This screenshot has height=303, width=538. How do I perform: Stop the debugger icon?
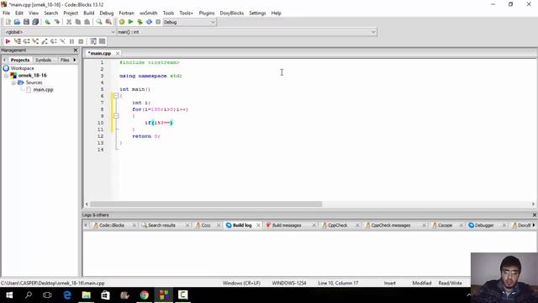81,41
